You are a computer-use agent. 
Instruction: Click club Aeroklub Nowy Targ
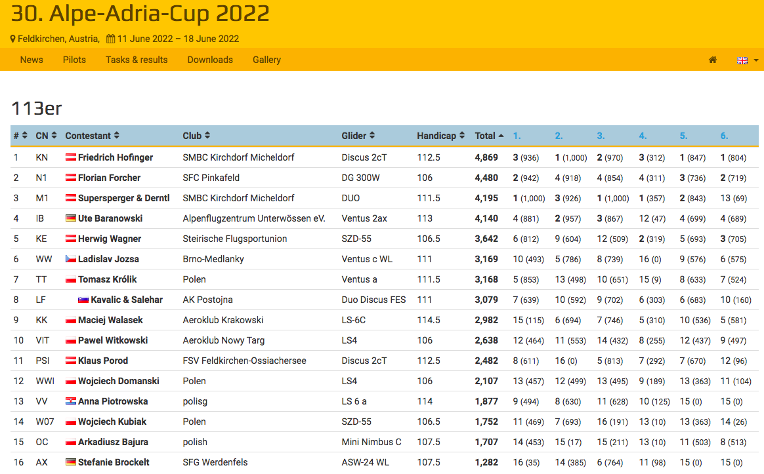coord(224,340)
